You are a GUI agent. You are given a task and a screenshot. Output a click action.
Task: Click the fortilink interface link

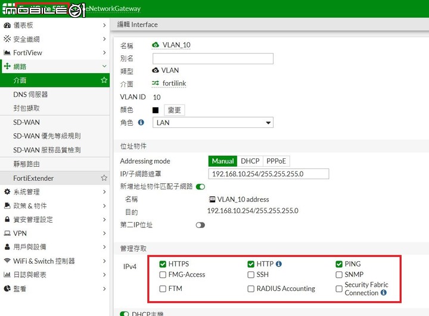pyautogui.click(x=174, y=83)
